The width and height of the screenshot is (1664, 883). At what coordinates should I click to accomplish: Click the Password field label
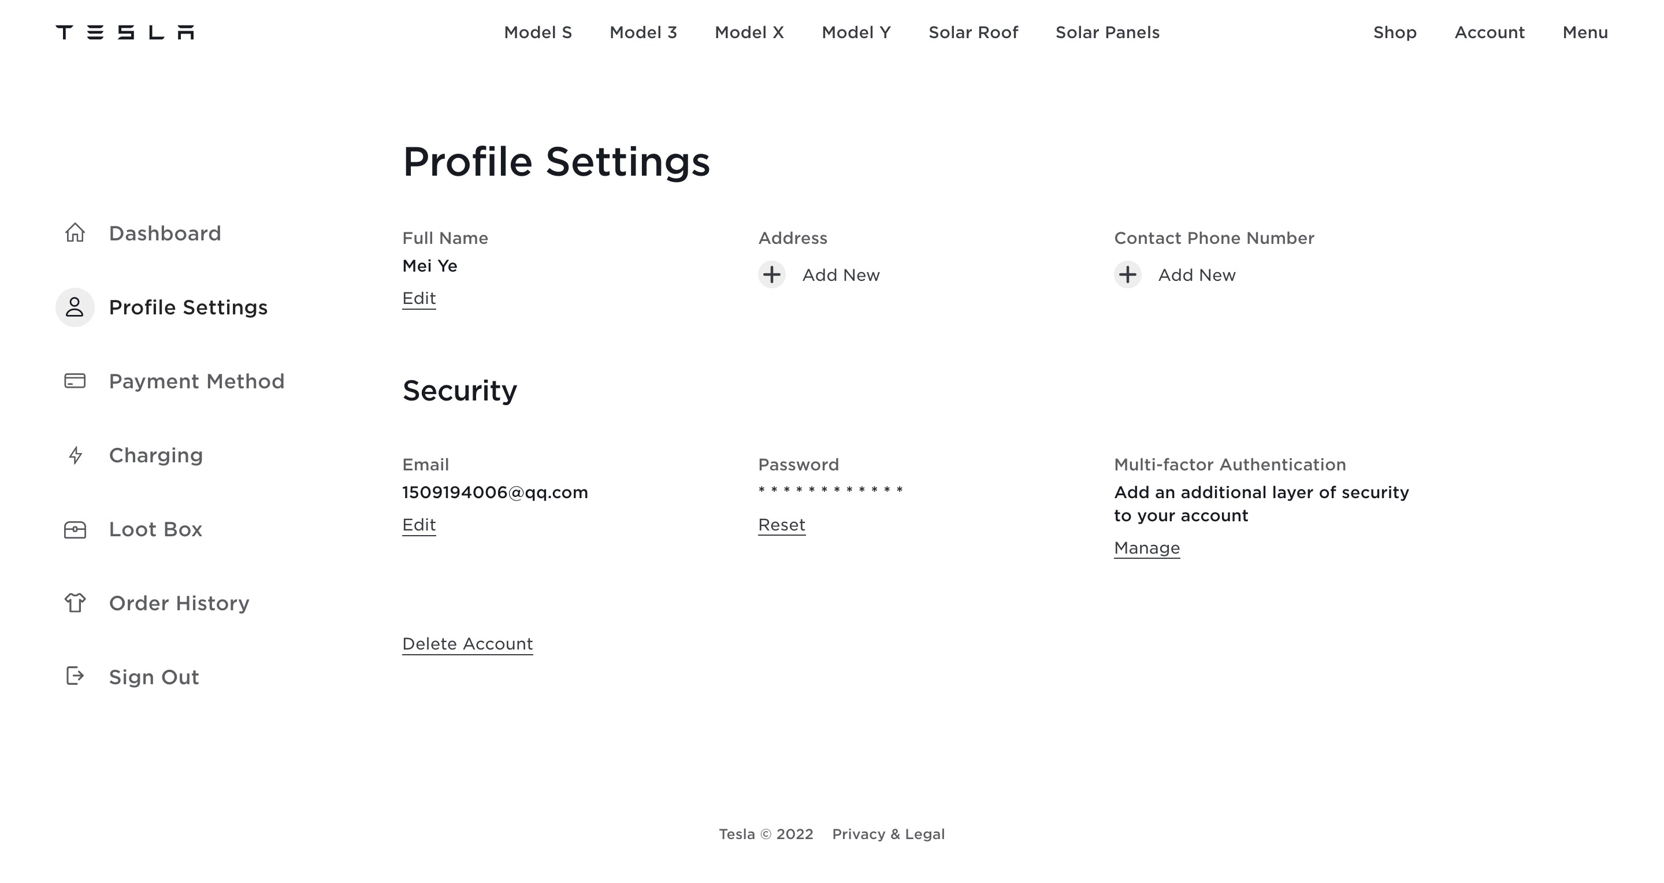point(798,465)
